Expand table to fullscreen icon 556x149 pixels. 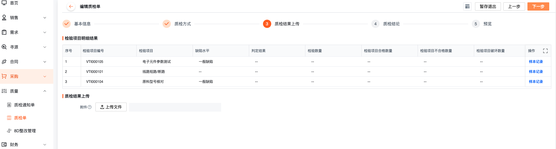coord(545,51)
